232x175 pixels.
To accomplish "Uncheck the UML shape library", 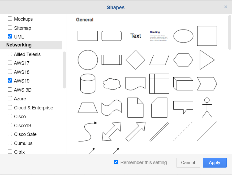I will click(x=10, y=36).
